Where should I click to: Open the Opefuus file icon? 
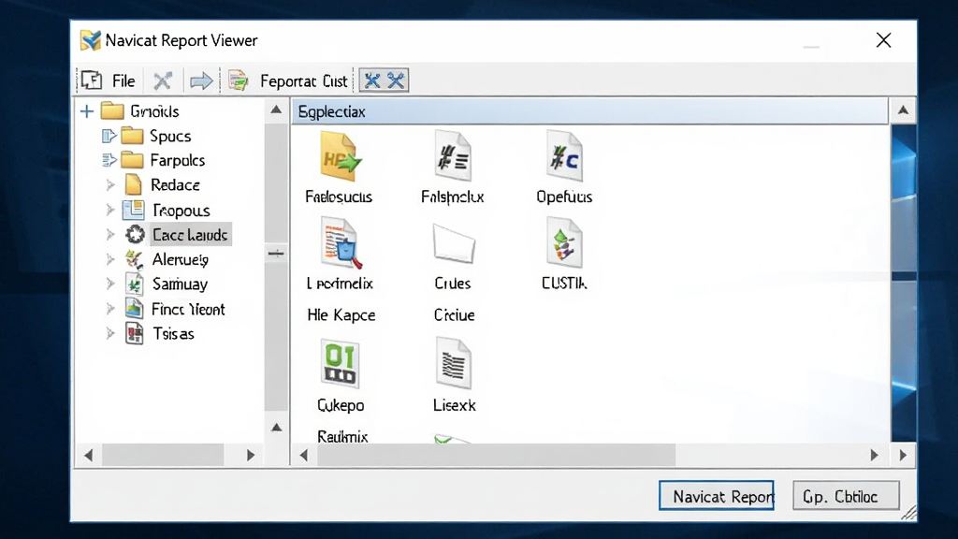coord(564,156)
